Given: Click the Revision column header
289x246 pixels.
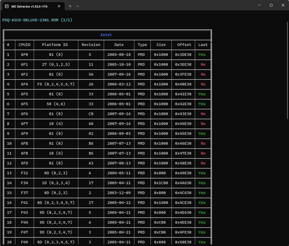Looking at the screenshot, I should 91,45.
